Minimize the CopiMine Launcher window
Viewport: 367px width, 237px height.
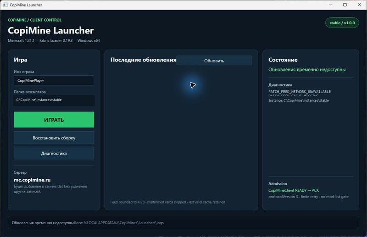331,5
